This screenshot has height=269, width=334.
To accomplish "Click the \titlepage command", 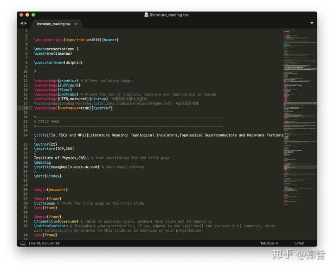I will point(45,203).
